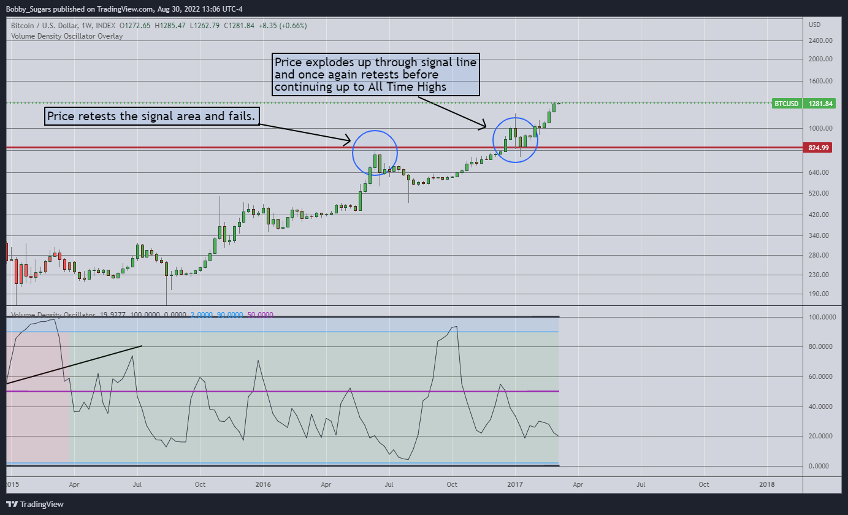The width and height of the screenshot is (848, 515).
Task: Click the USD currency label on price axis
Action: coord(815,25)
